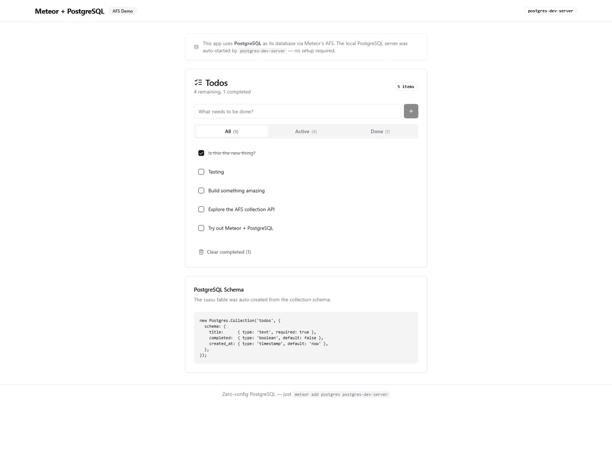
Task: Click the database icon in the info banner
Action: click(x=196, y=47)
